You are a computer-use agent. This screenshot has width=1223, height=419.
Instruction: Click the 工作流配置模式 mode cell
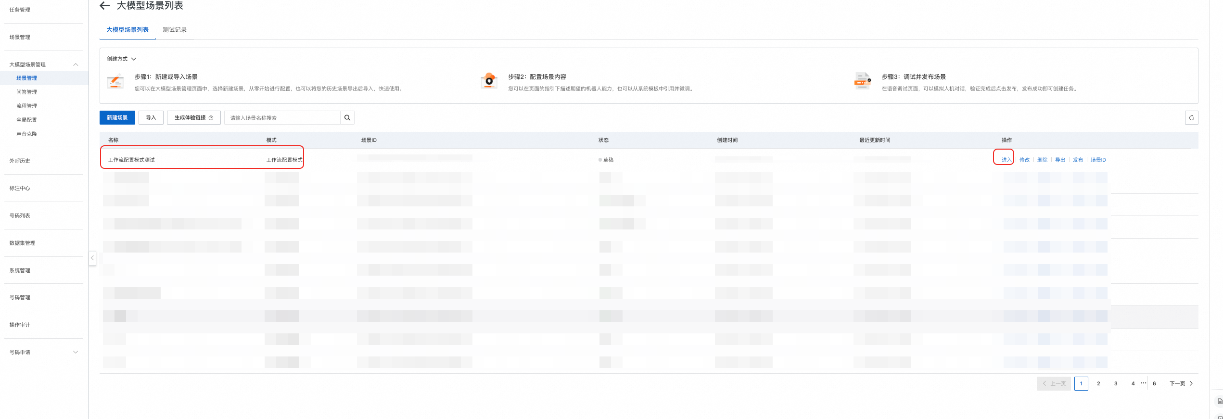[284, 160]
